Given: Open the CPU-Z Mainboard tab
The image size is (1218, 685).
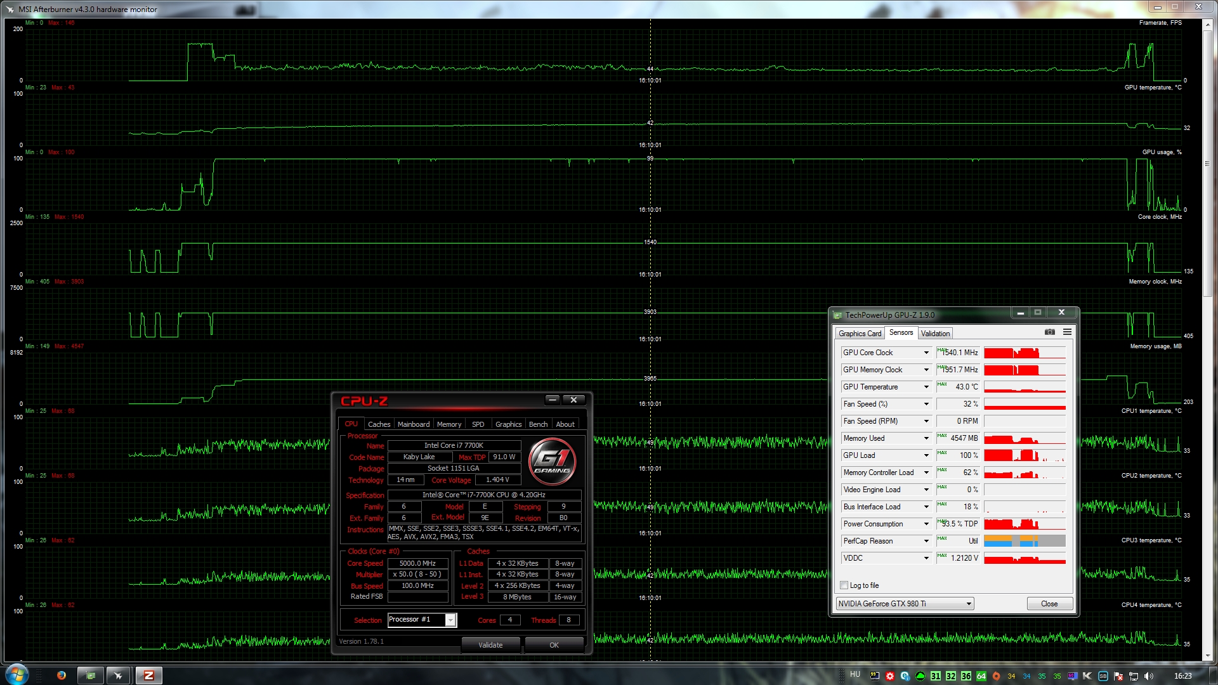Looking at the screenshot, I should pyautogui.click(x=414, y=424).
